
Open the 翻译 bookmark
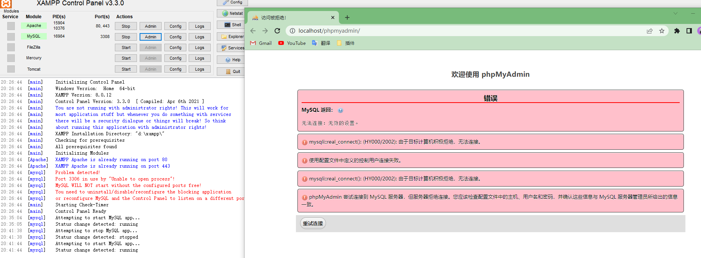[x=321, y=43]
